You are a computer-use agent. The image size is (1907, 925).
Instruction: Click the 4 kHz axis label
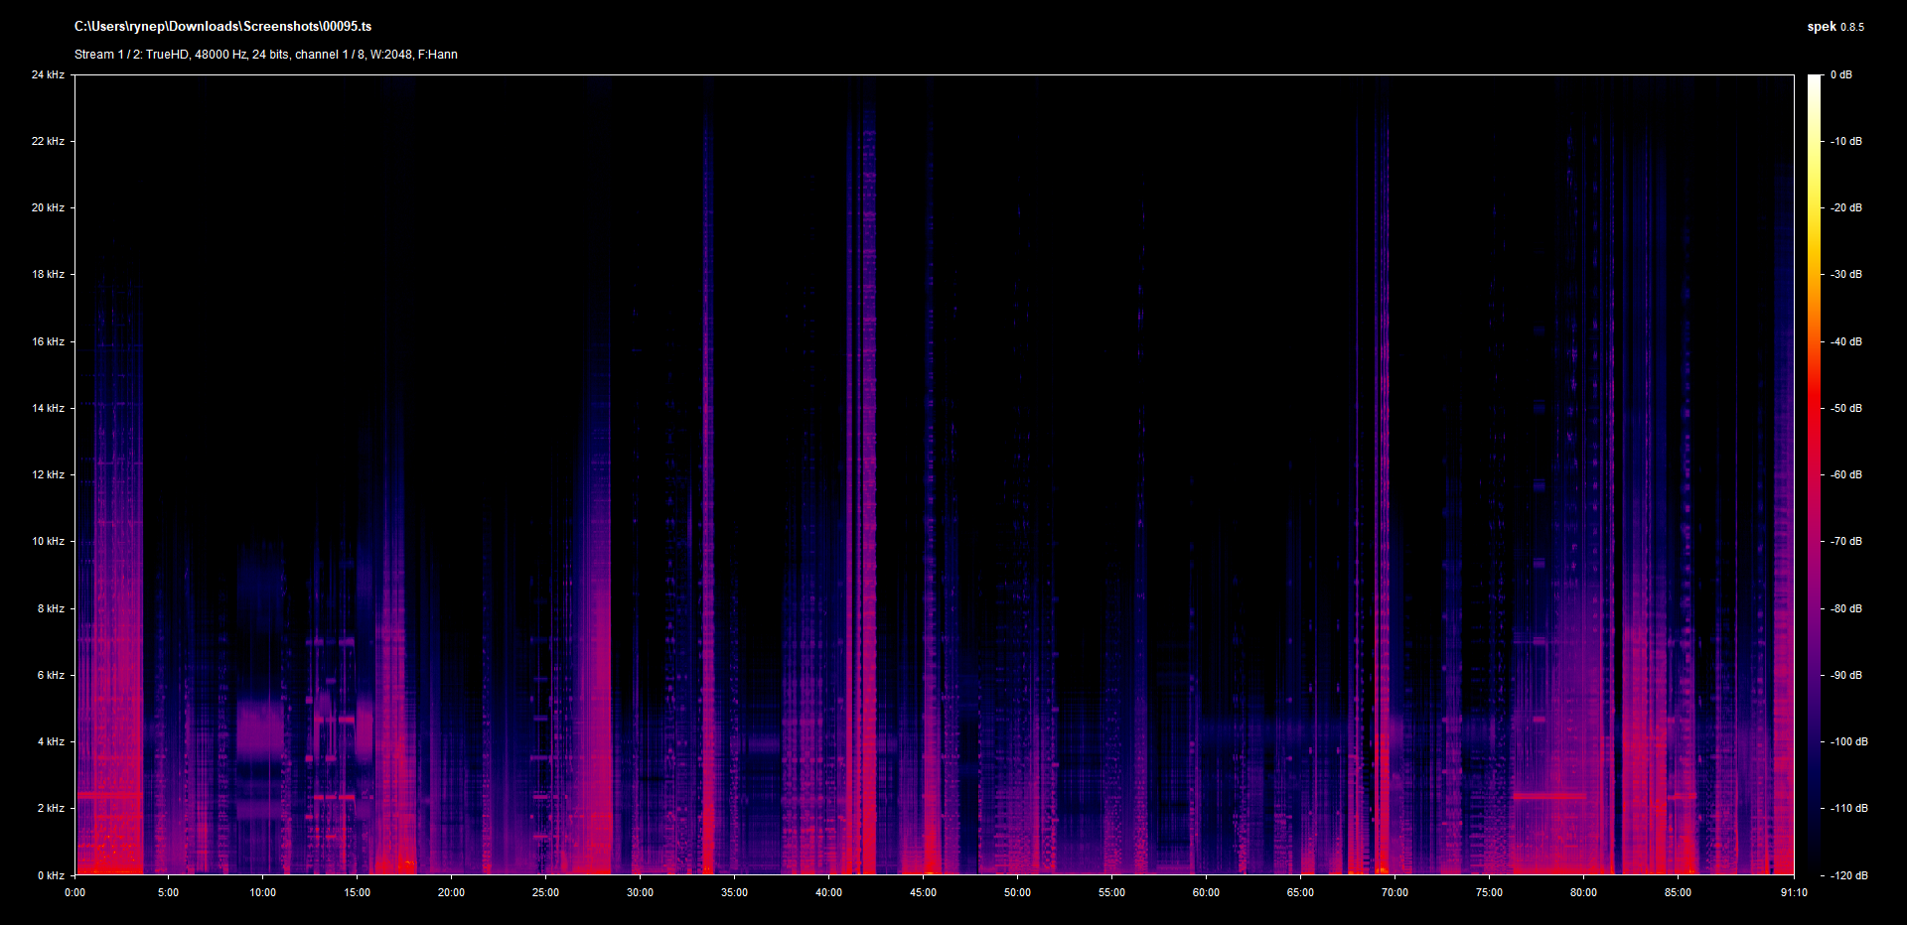pyautogui.click(x=51, y=742)
